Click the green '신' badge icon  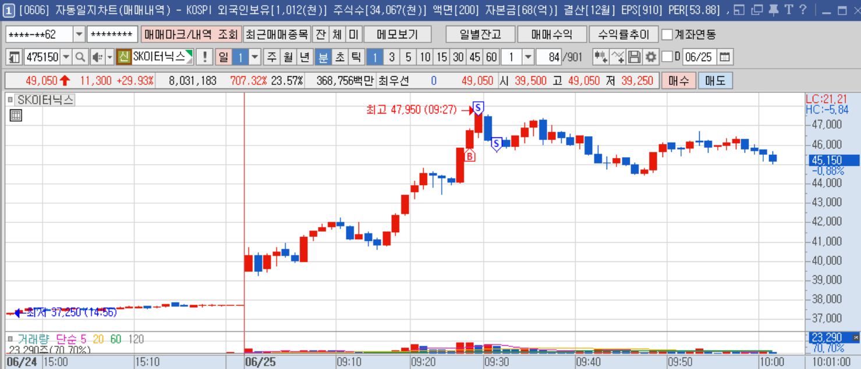point(123,57)
